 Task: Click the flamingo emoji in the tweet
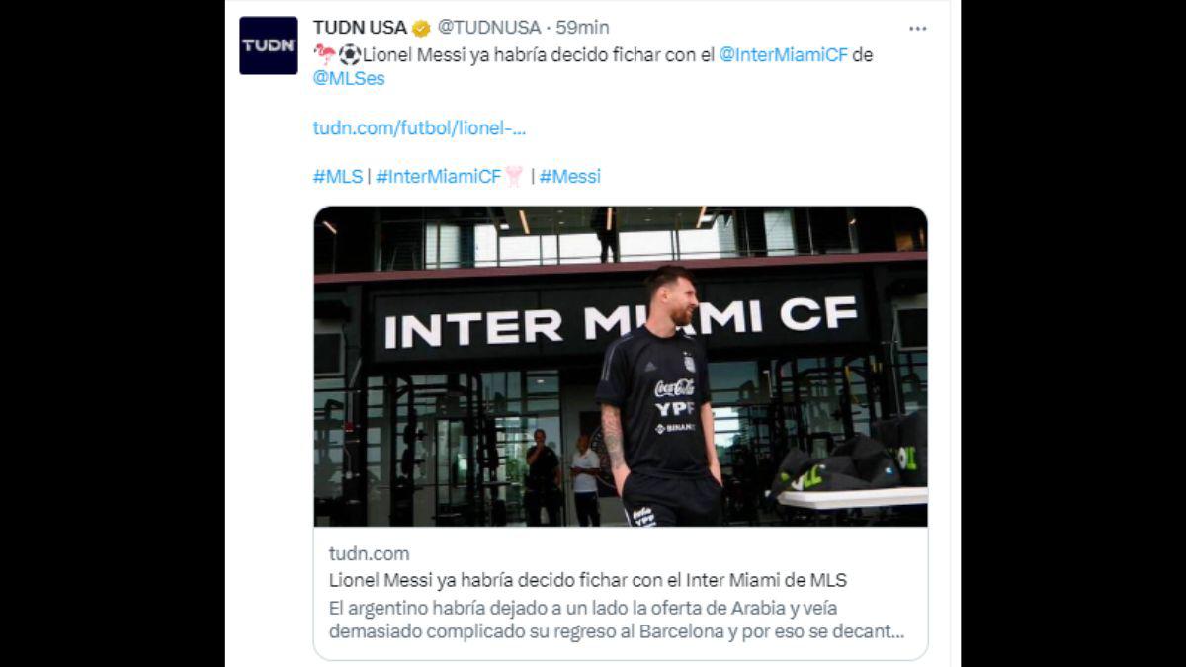pos(324,54)
